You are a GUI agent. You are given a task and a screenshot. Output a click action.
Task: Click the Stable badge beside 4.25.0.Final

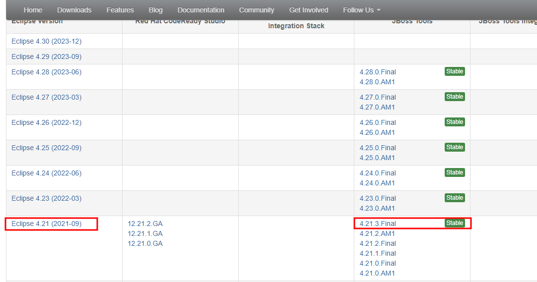pos(455,147)
